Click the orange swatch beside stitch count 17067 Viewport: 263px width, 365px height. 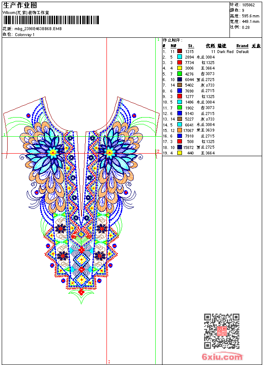[x=180, y=130]
